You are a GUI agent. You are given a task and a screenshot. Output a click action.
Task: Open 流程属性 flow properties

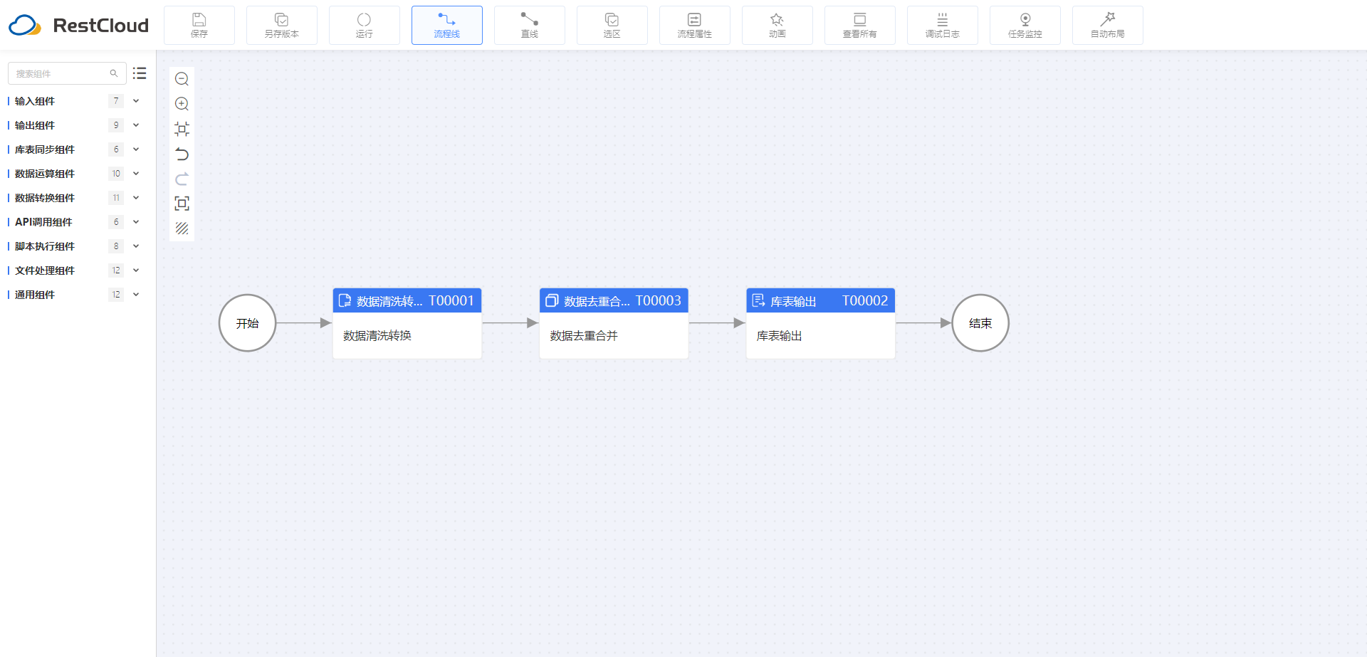coord(695,26)
